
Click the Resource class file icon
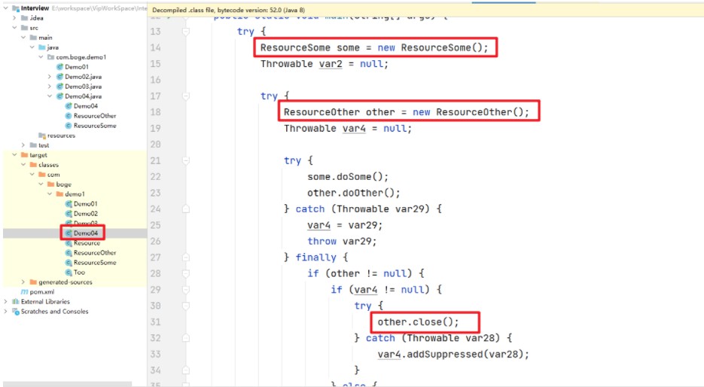pyautogui.click(x=69, y=243)
